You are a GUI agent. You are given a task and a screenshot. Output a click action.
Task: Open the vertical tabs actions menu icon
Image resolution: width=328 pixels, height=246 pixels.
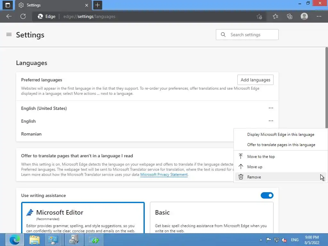click(x=8, y=5)
